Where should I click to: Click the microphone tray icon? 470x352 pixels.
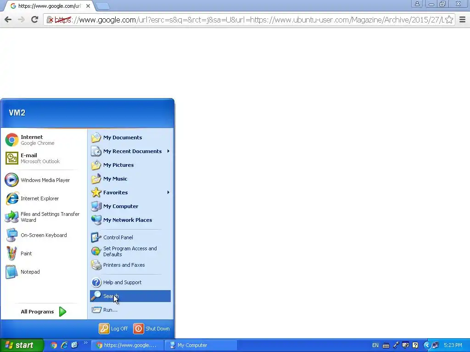point(396,345)
